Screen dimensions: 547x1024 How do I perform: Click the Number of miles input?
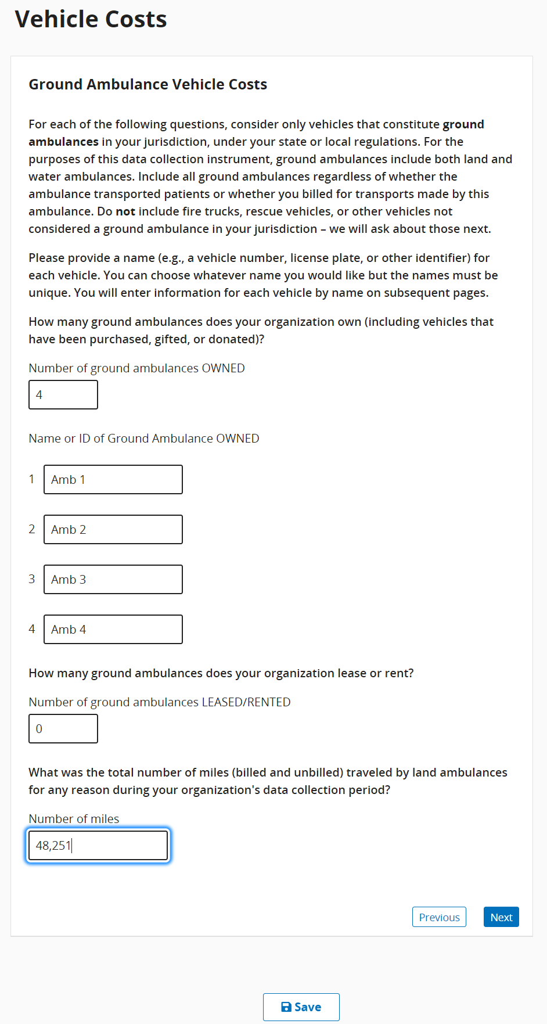tap(98, 846)
